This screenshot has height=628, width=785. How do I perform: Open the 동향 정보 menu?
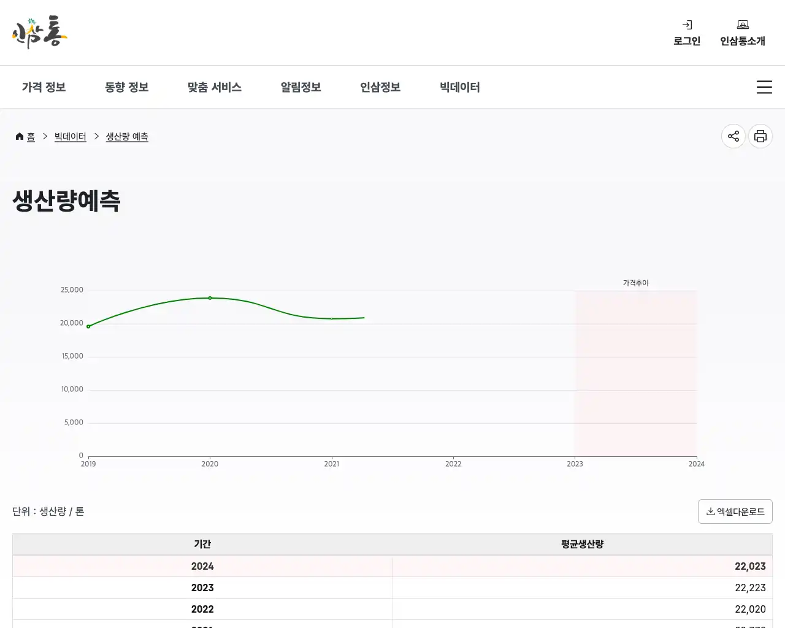(x=127, y=87)
